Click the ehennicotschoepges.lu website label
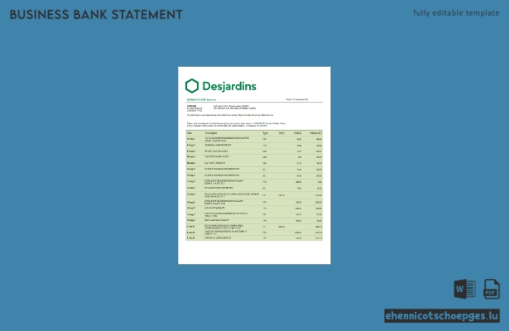Image resolution: width=509 pixels, height=331 pixels. [x=442, y=316]
